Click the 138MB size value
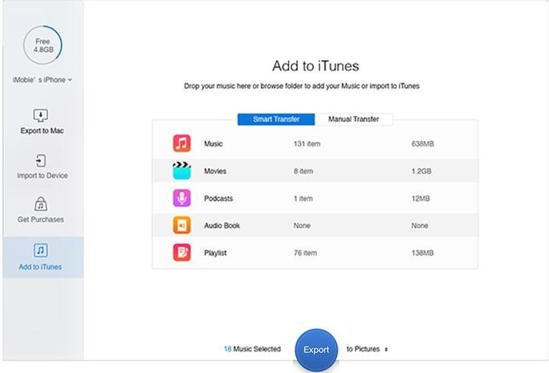This screenshot has width=549, height=373. [423, 253]
